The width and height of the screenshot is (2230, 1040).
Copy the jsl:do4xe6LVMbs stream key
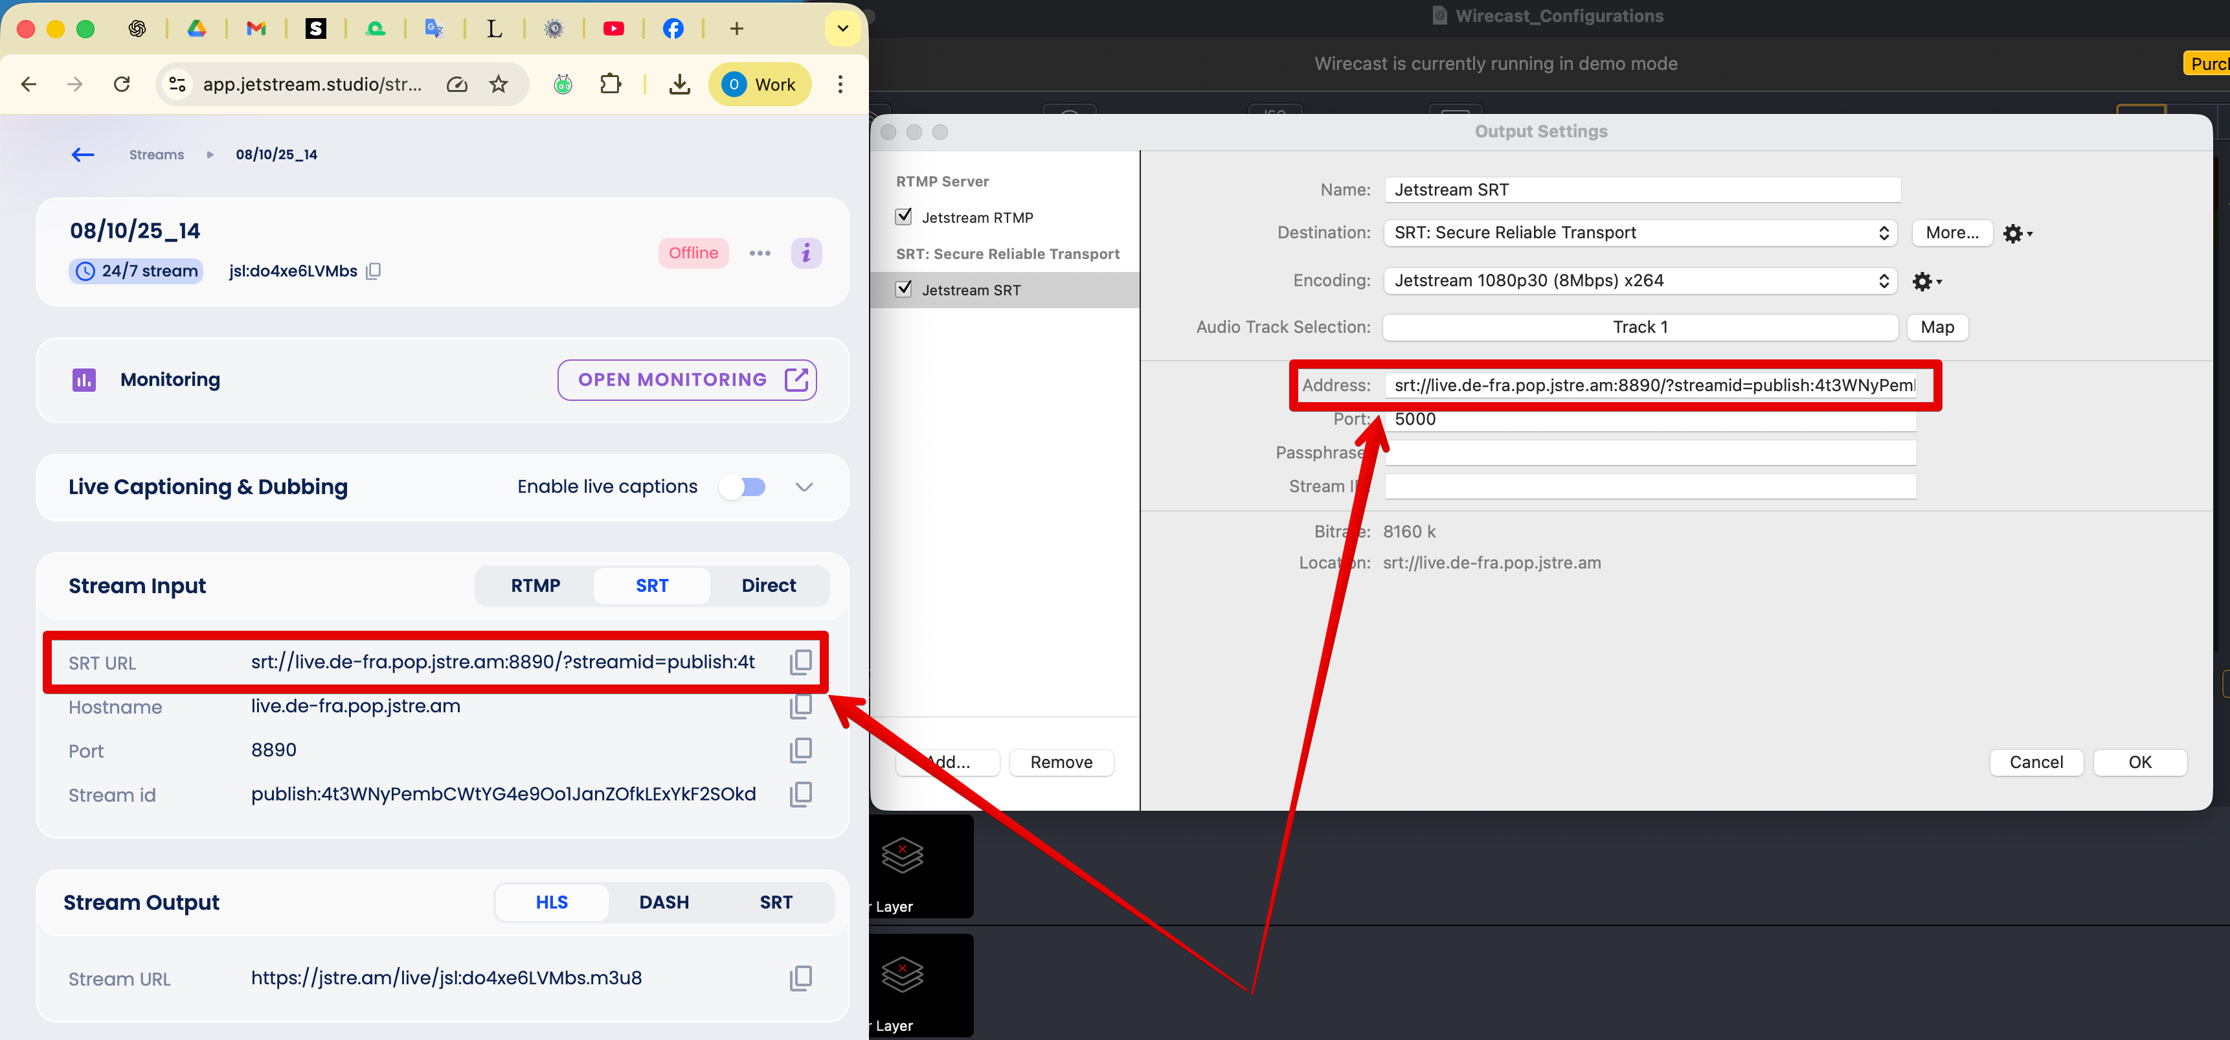click(373, 271)
